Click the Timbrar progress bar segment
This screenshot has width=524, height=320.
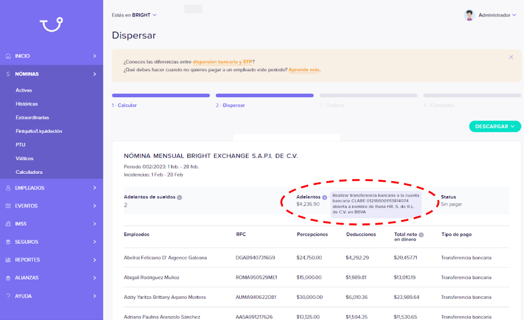tap(368, 96)
